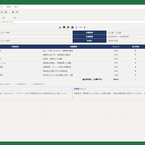
Task: Click the AutoSum sigma icon
Action: (2, 12)
